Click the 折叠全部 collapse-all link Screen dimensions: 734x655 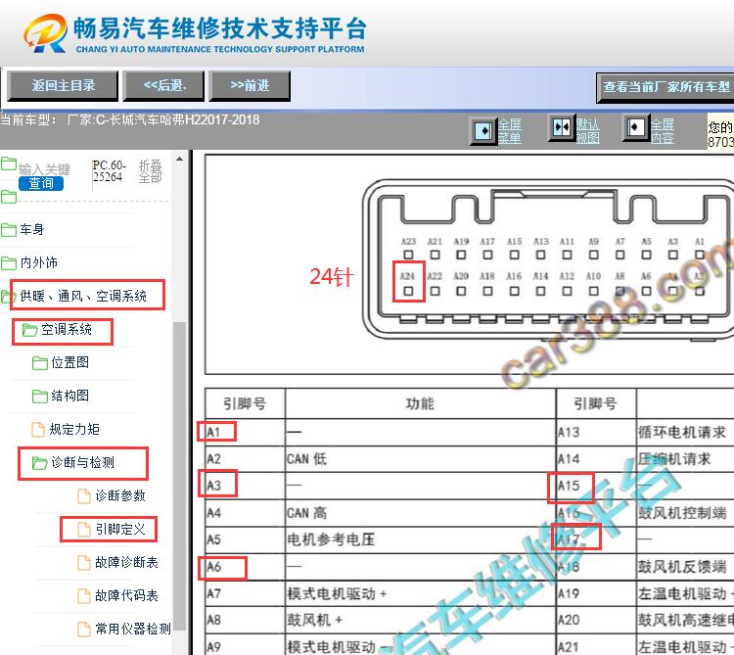click(x=151, y=171)
